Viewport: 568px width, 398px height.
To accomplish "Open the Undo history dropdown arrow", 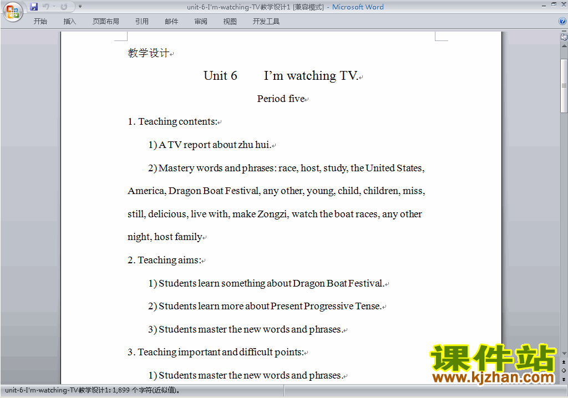I will 54,7.
